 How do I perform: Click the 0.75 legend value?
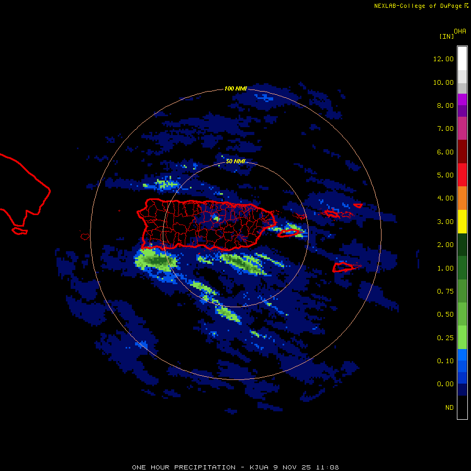(x=445, y=291)
